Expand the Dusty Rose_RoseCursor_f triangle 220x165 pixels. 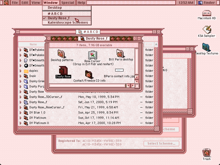(x=21, y=108)
